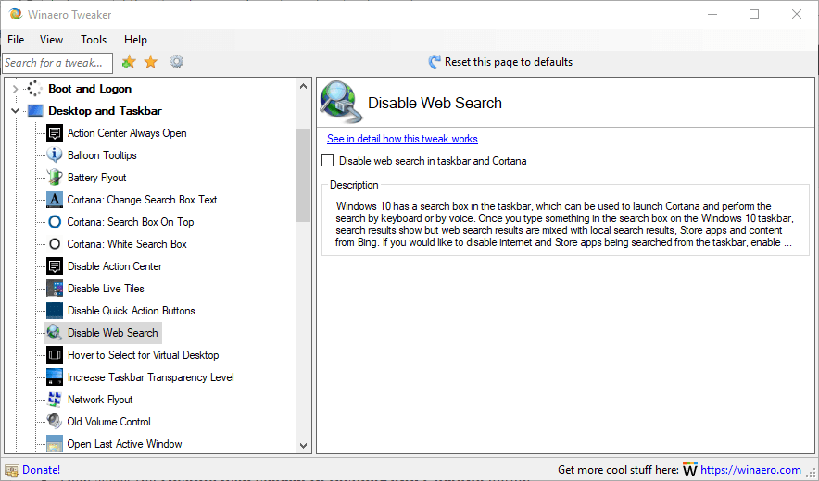Image resolution: width=819 pixels, height=481 pixels.
Task: Click the Balloon Tooltips info icon
Action: [x=55, y=155]
